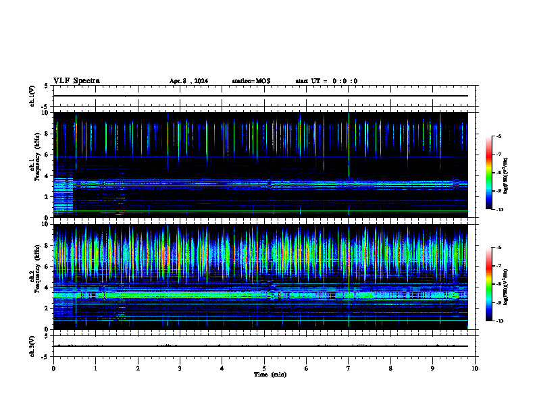
Task: Click the ch.1 spectrogram color scale bar
Action: pos(488,173)
